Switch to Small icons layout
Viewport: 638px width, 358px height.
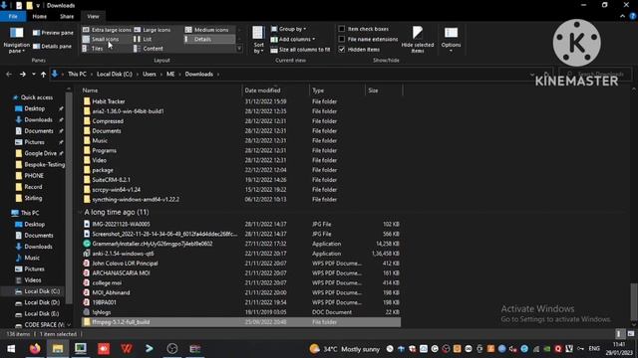101,39
